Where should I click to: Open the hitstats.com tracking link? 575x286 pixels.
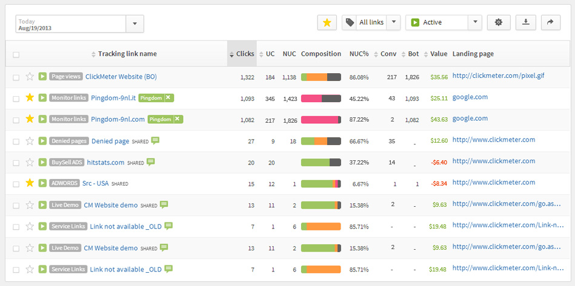point(105,163)
